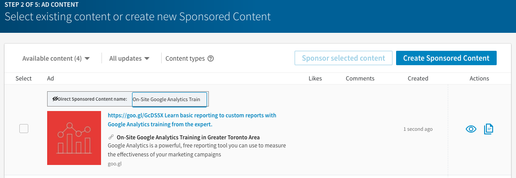Screen dimensions: 516x178
Task: Preview the Google Analytics Training ad with eye icon
Action: [x=471, y=129]
